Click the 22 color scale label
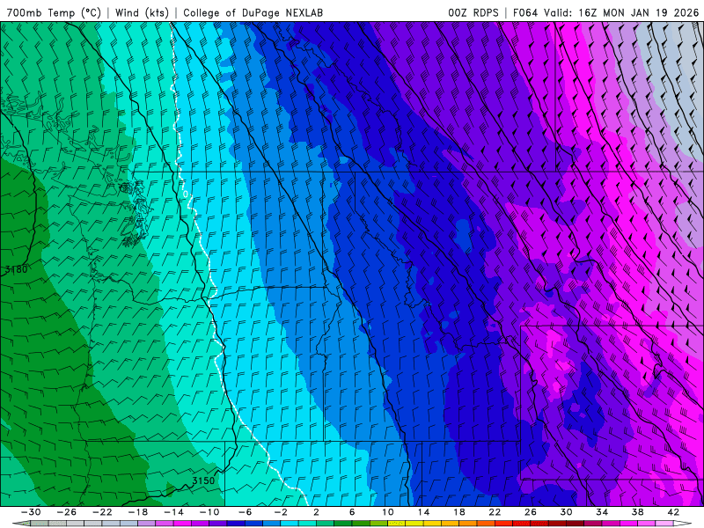The width and height of the screenshot is (704, 528). pyautogui.click(x=495, y=512)
